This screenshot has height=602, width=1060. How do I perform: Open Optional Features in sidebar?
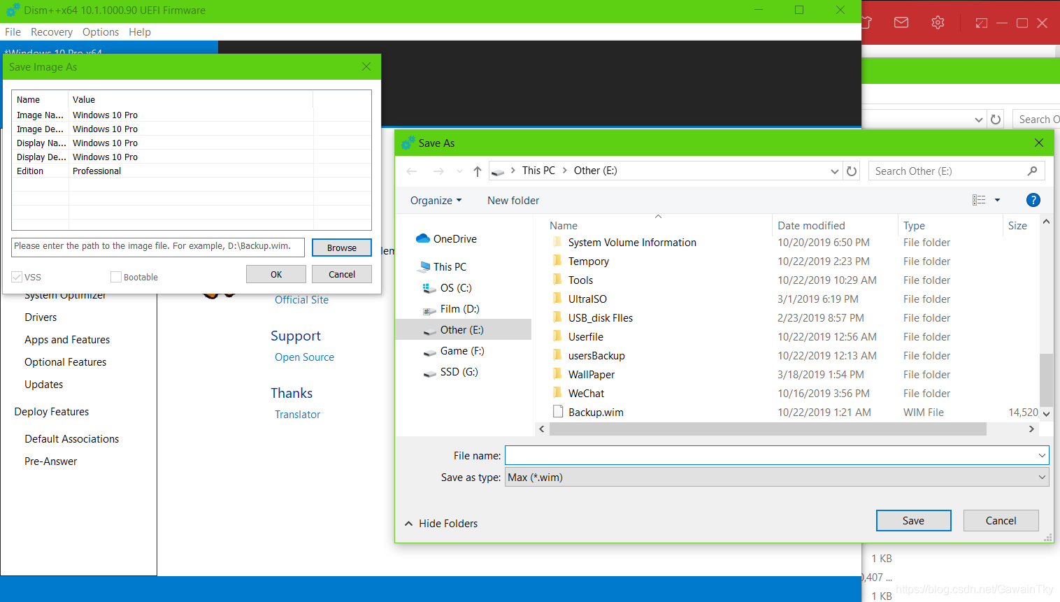(x=65, y=361)
